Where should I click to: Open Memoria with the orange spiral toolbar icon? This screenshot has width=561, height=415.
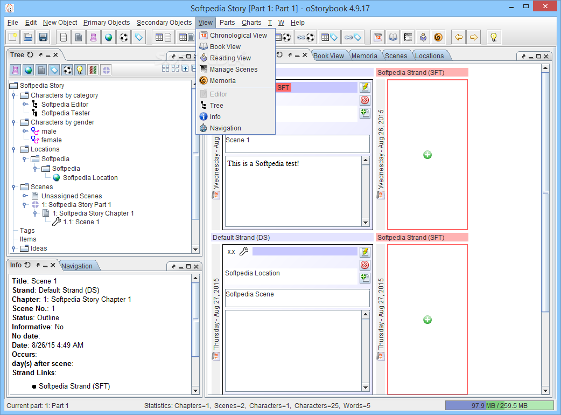pyautogui.click(x=438, y=37)
